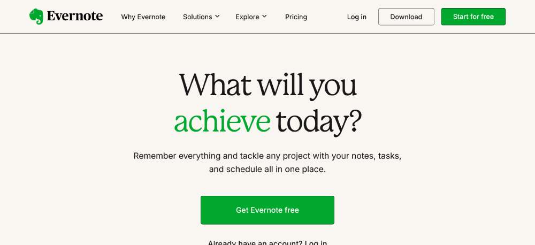Screen dimensions: 535x245
Task: Click Log in in the header
Action: pyautogui.click(x=357, y=17)
